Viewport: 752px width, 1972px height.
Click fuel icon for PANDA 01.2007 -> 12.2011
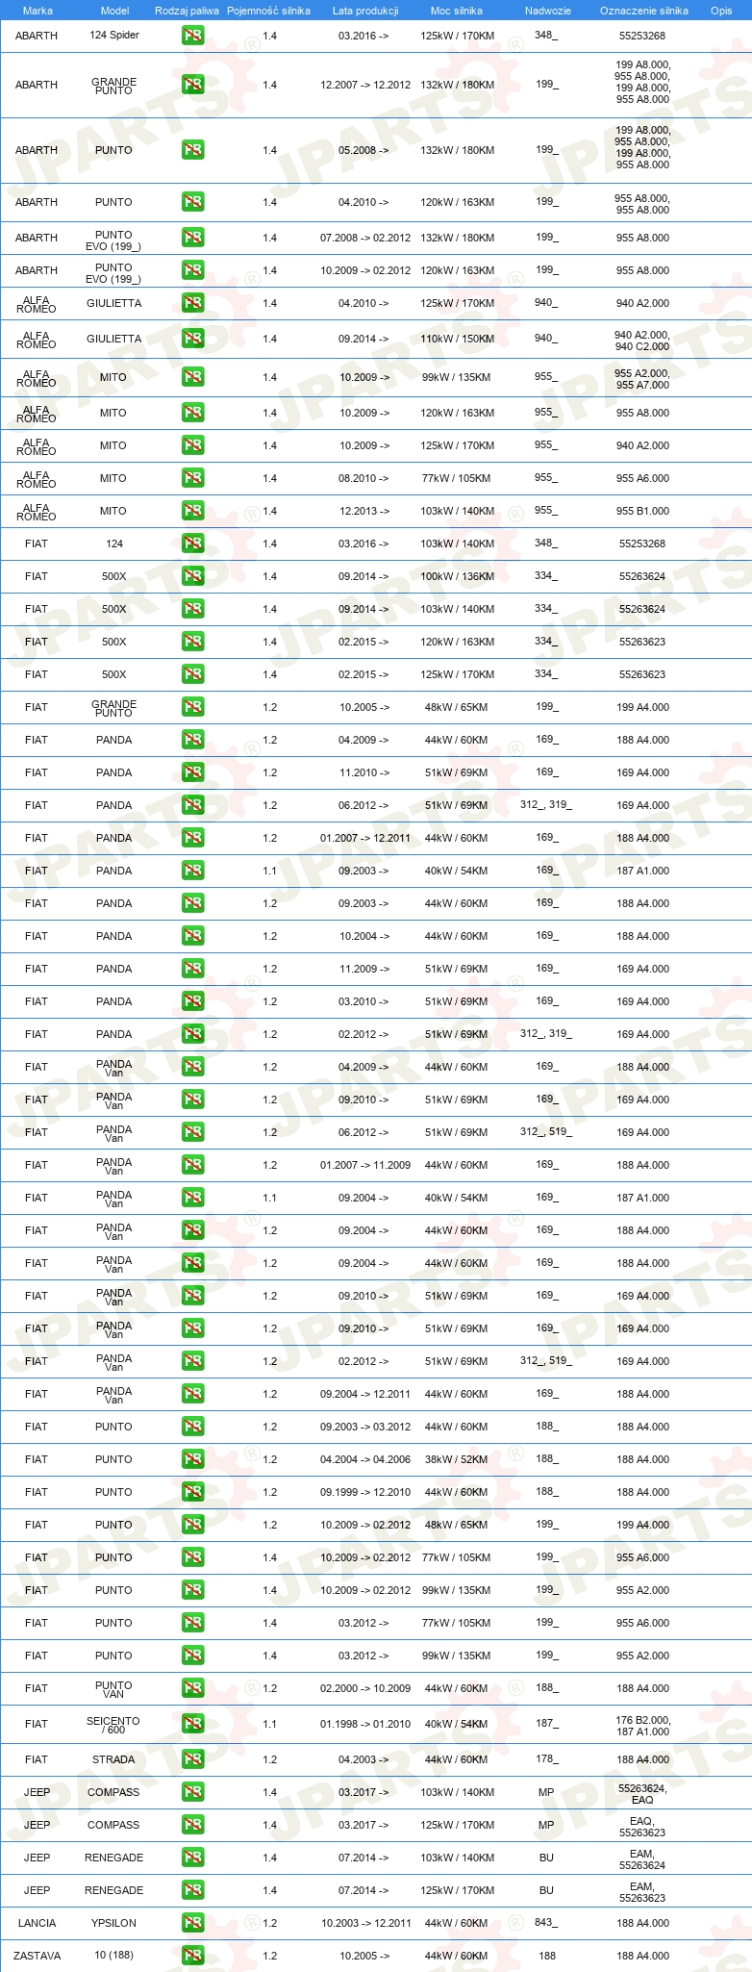[193, 838]
